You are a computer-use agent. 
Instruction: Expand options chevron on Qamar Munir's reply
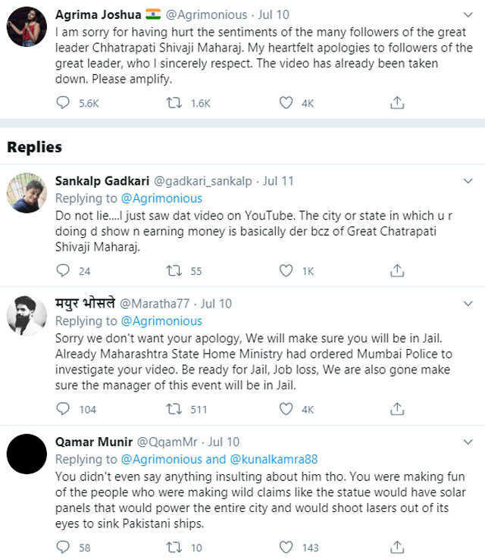(468, 442)
